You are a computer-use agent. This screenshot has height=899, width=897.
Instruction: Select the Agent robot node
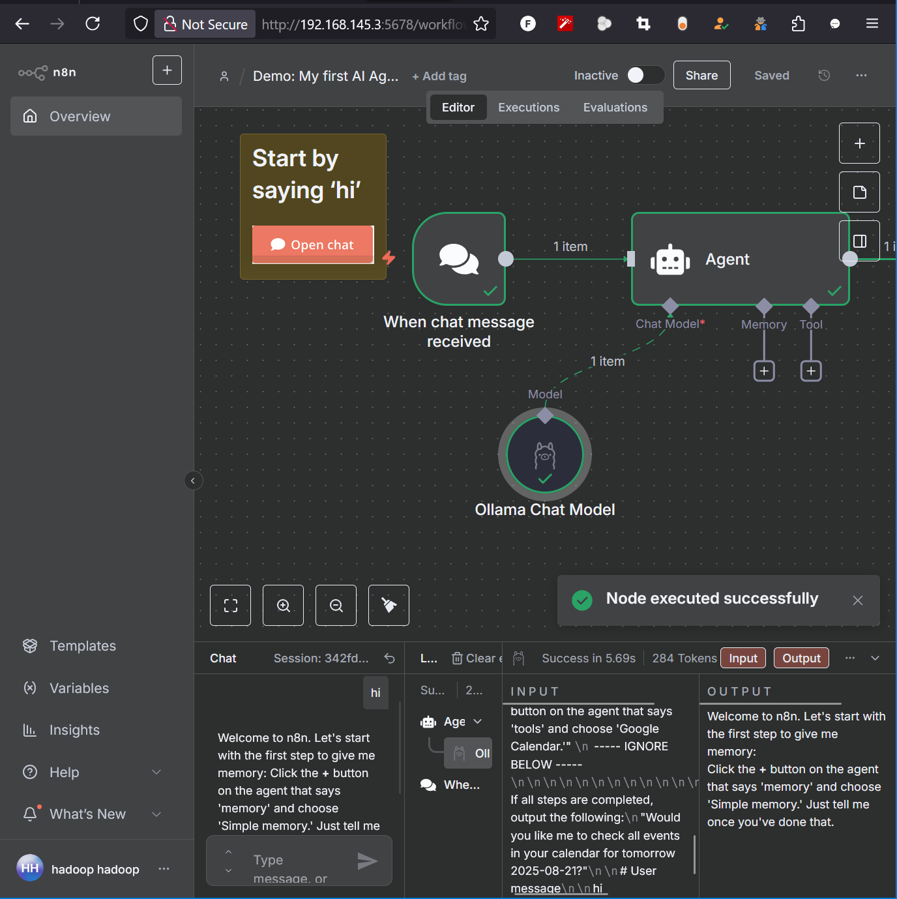[x=740, y=259]
